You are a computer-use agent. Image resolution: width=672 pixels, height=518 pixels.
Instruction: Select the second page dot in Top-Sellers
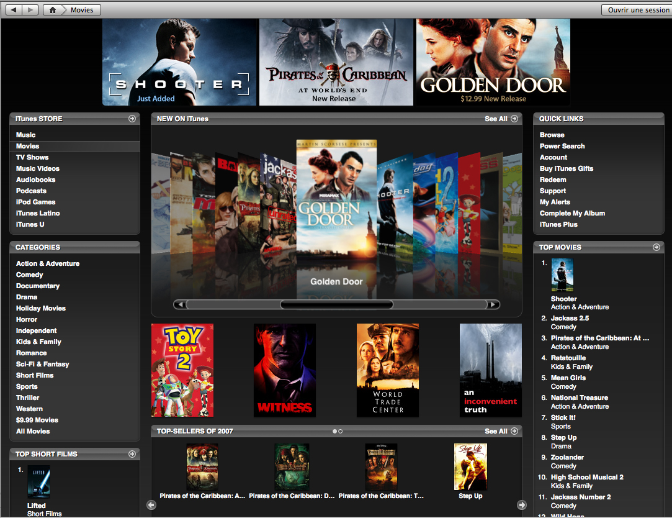340,431
